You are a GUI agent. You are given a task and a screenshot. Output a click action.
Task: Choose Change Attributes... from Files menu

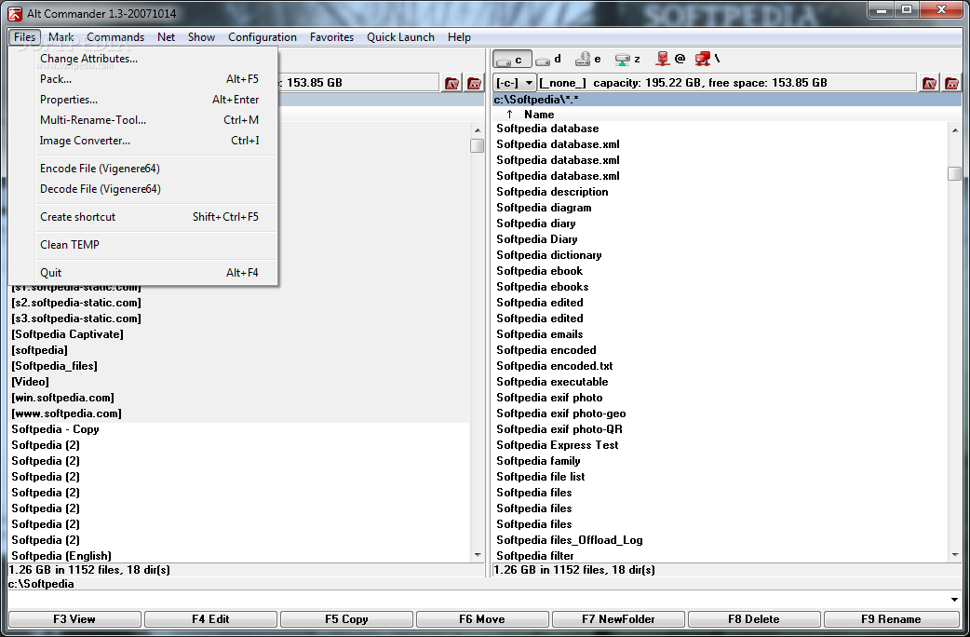click(143, 59)
